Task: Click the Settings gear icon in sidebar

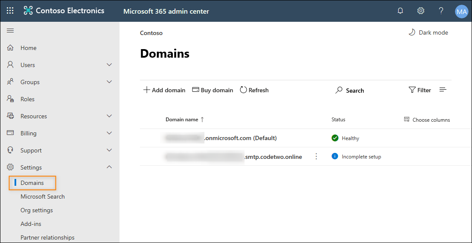Action: click(x=11, y=167)
